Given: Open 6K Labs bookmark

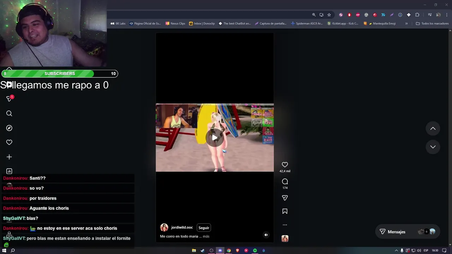Looking at the screenshot, I should pos(118,24).
